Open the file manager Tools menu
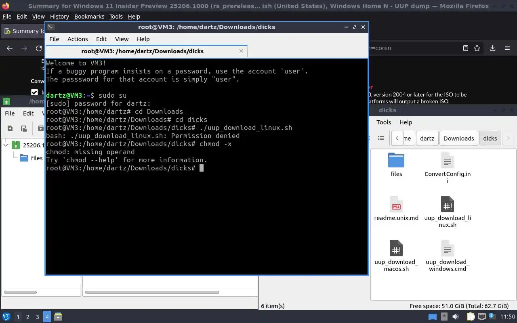The height and width of the screenshot is (323, 517). (384, 122)
